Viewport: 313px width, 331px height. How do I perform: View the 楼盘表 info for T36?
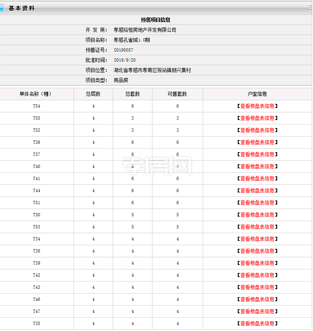coord(257,143)
